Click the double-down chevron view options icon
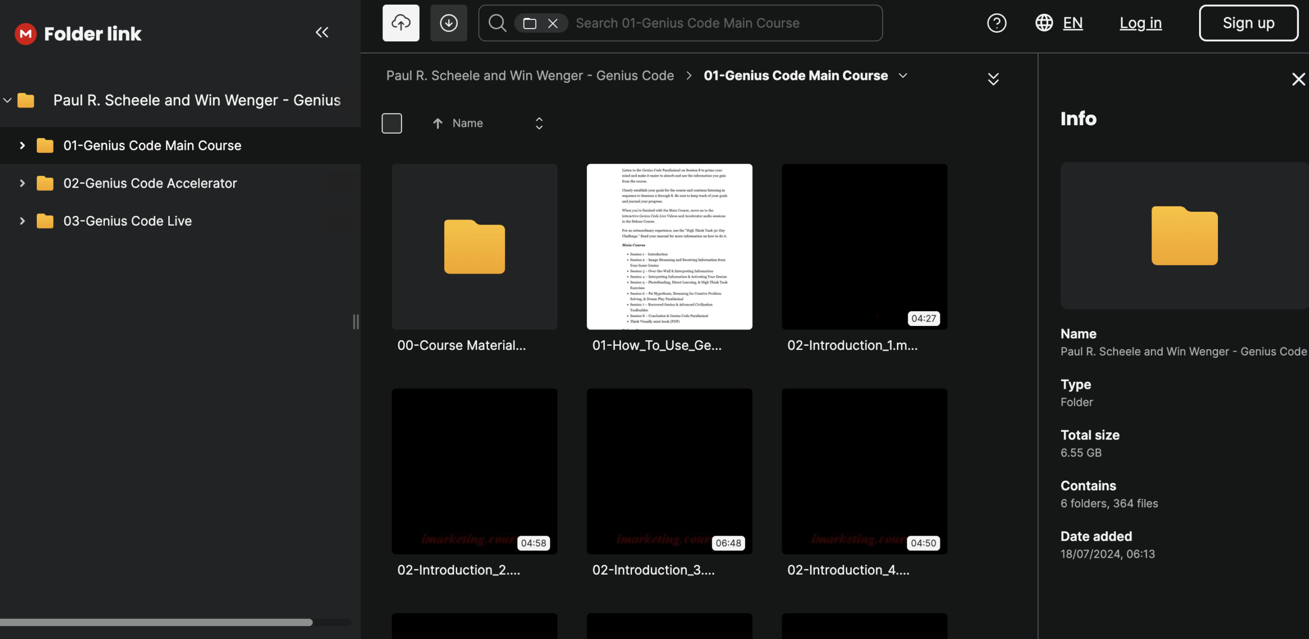1309x639 pixels. [x=993, y=79]
